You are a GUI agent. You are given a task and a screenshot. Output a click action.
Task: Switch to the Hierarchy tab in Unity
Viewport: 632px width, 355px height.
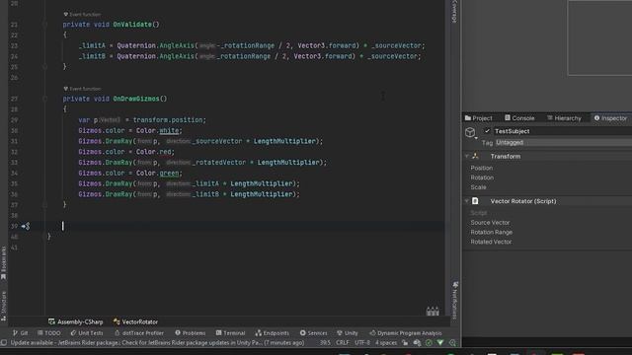564,118
